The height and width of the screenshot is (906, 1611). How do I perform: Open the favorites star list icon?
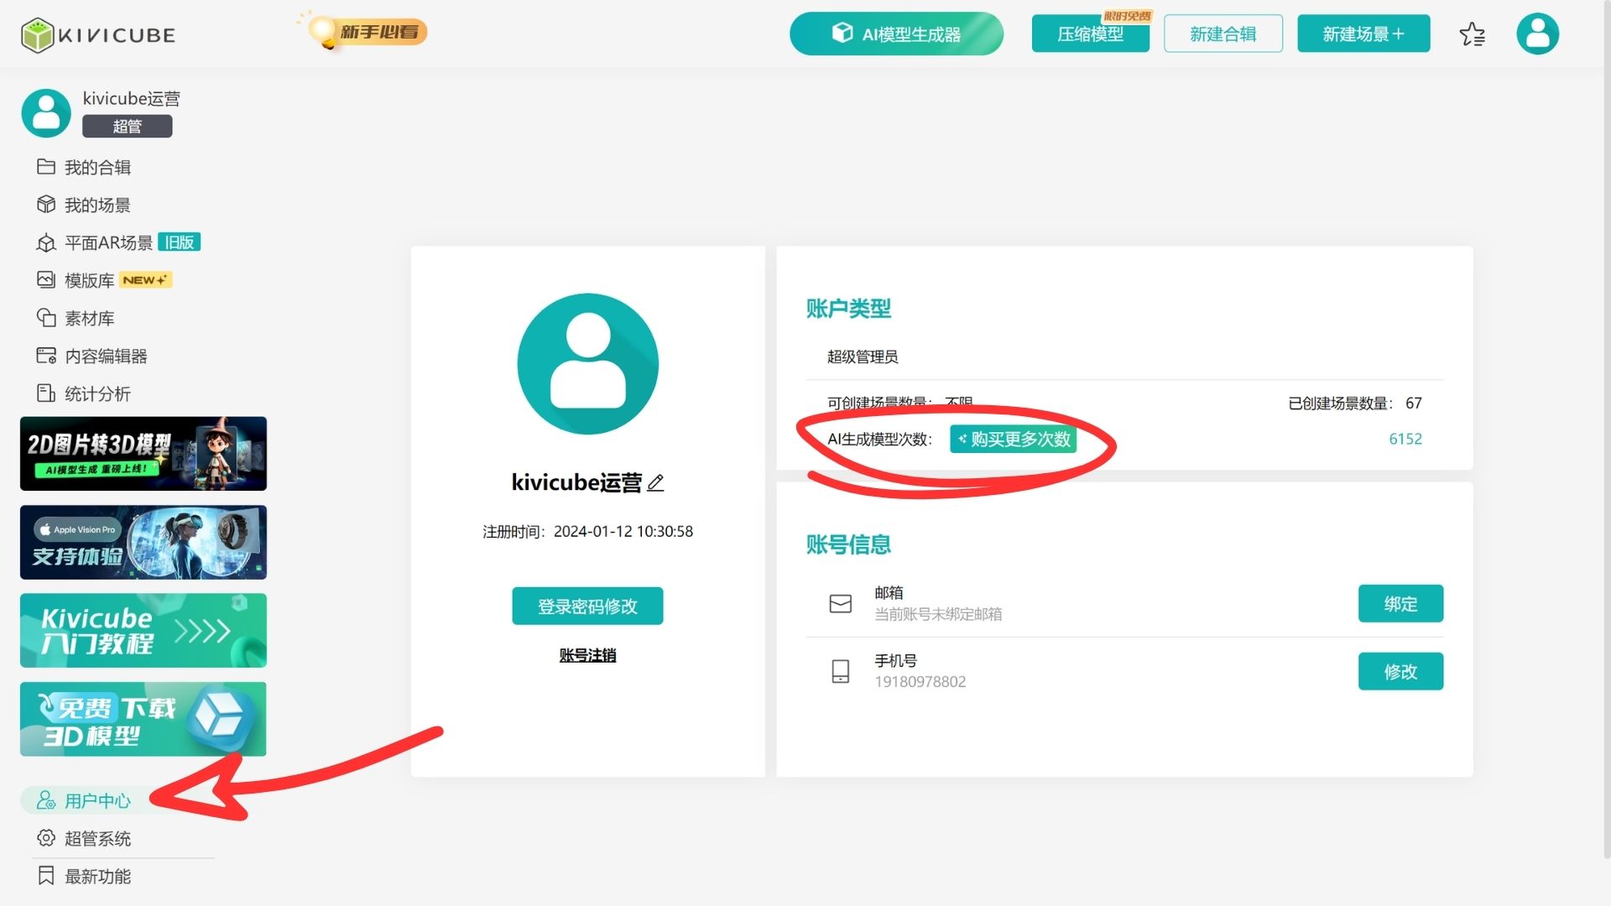(x=1472, y=34)
